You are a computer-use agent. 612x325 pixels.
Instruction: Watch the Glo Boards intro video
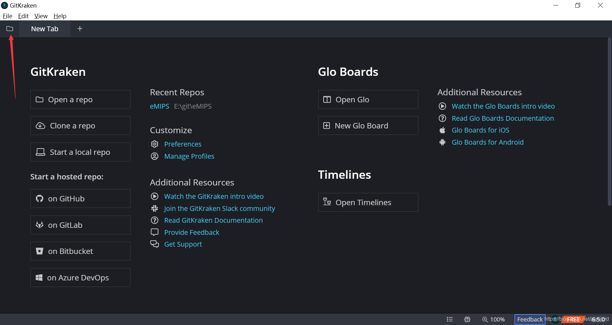click(503, 106)
